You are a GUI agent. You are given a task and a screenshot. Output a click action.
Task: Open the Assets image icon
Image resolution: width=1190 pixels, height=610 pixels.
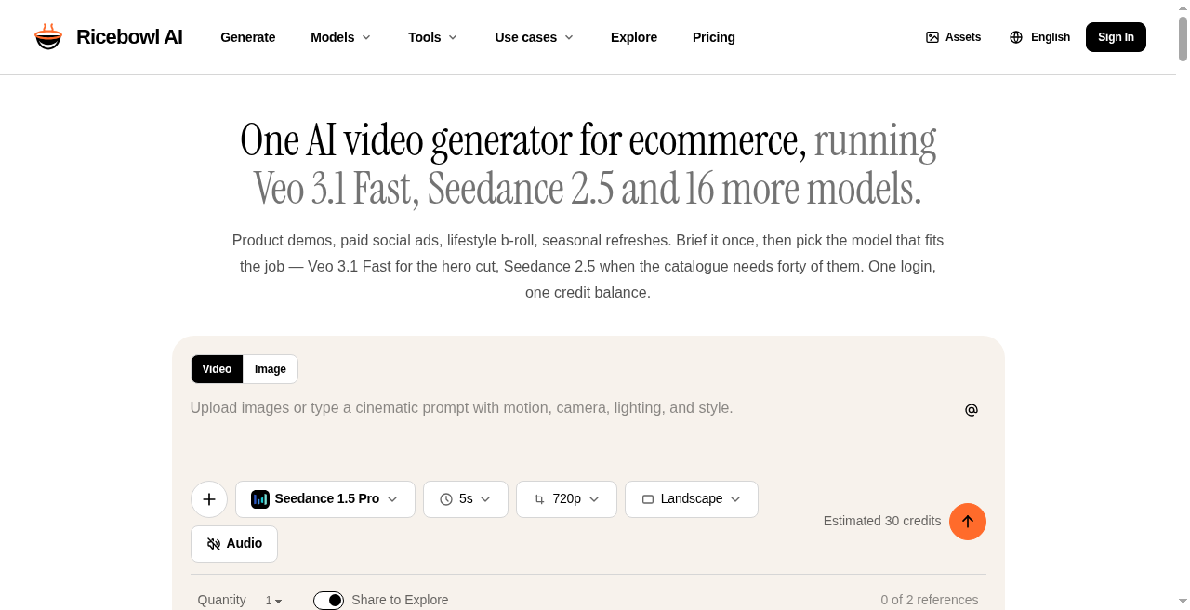932,37
